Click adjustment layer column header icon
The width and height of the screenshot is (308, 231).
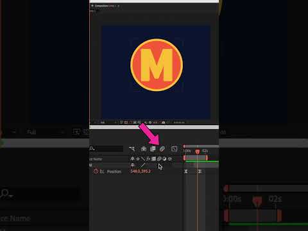(x=164, y=158)
